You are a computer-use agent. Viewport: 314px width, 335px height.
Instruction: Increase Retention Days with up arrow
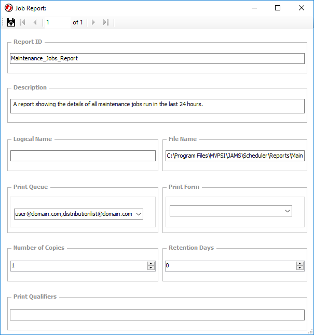click(x=300, y=264)
